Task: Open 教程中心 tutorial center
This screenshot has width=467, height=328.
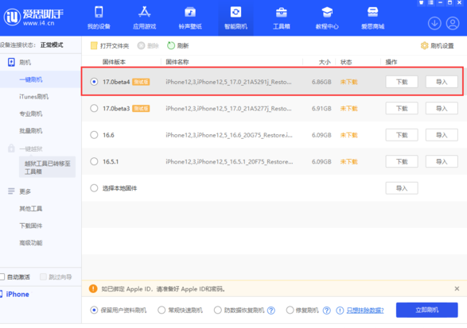Action: 327,17
